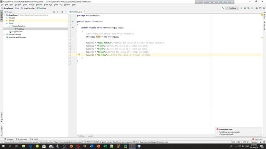The height and width of the screenshot is (149, 266).
Task: Open the FirstClass run configuration dropdown
Action: pyautogui.click(x=232, y=8)
